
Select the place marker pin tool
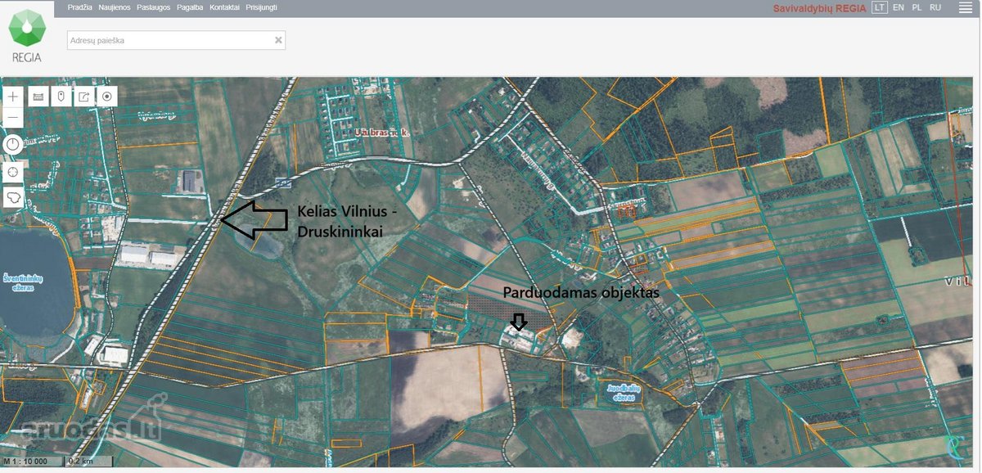[61, 97]
